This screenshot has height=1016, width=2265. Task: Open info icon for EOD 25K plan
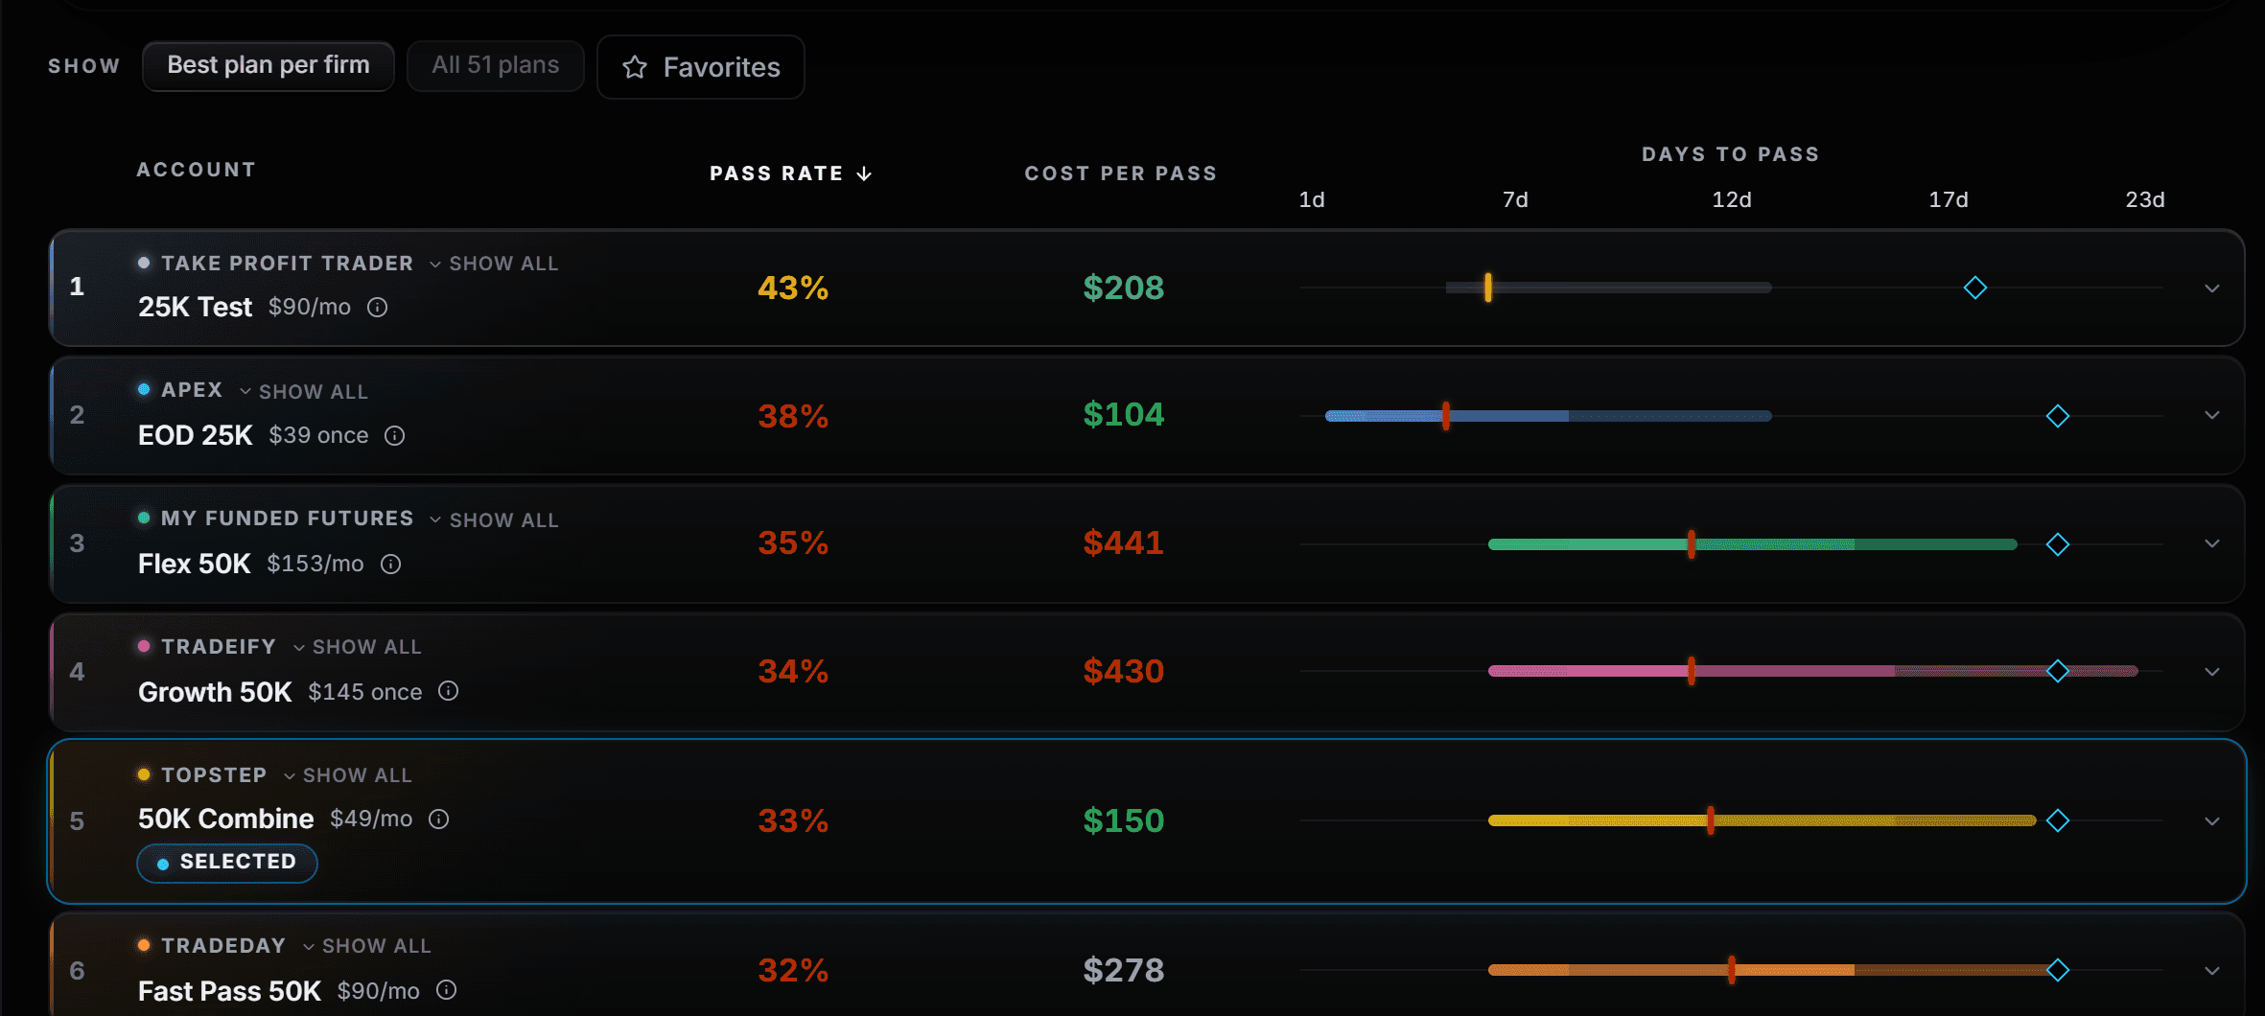click(395, 435)
